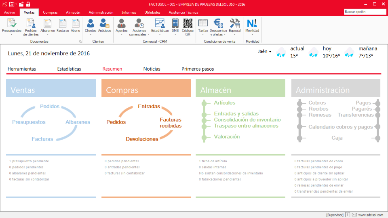
Task: Click Presupuestos in the Ventas diagram
Action: (x=29, y=122)
